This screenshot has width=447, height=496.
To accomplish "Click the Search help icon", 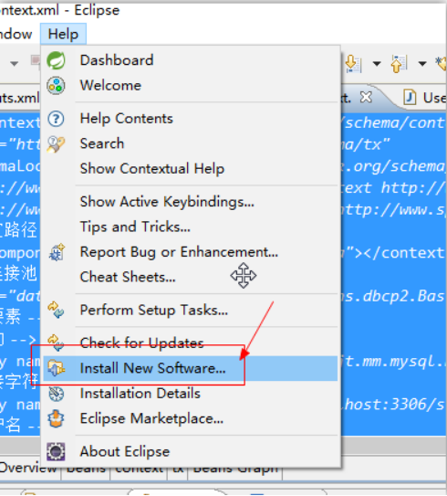I will click(56, 144).
